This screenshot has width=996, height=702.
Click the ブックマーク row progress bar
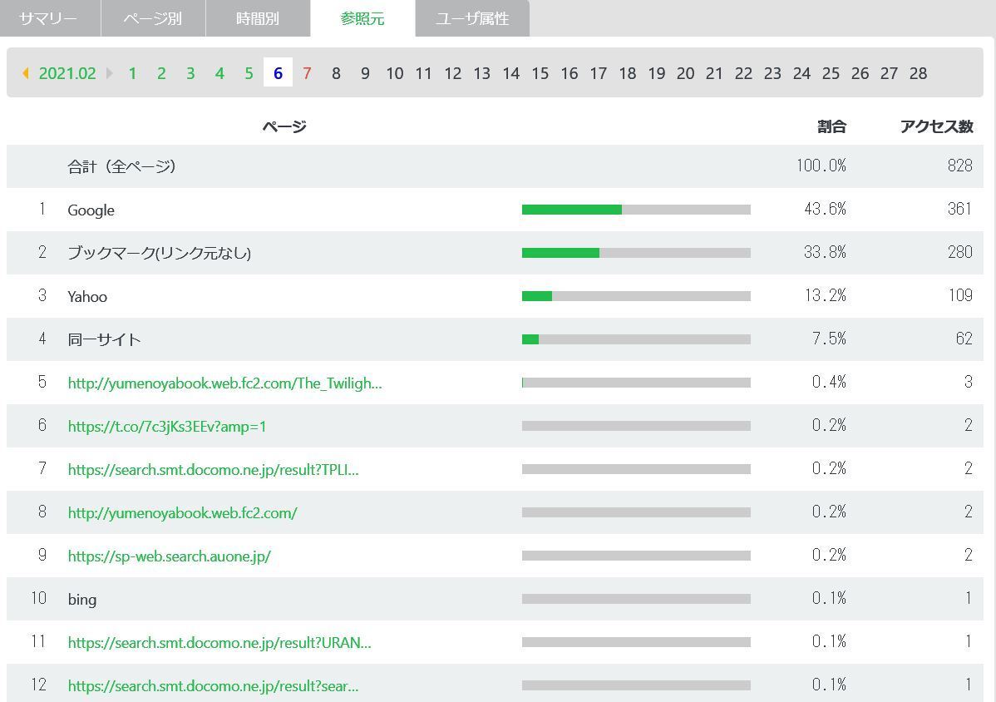tap(636, 253)
